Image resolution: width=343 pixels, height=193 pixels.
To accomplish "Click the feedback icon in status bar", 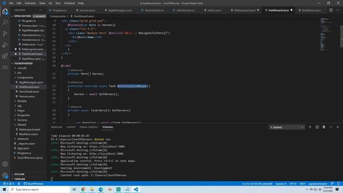I will pyautogui.click(x=332, y=183).
